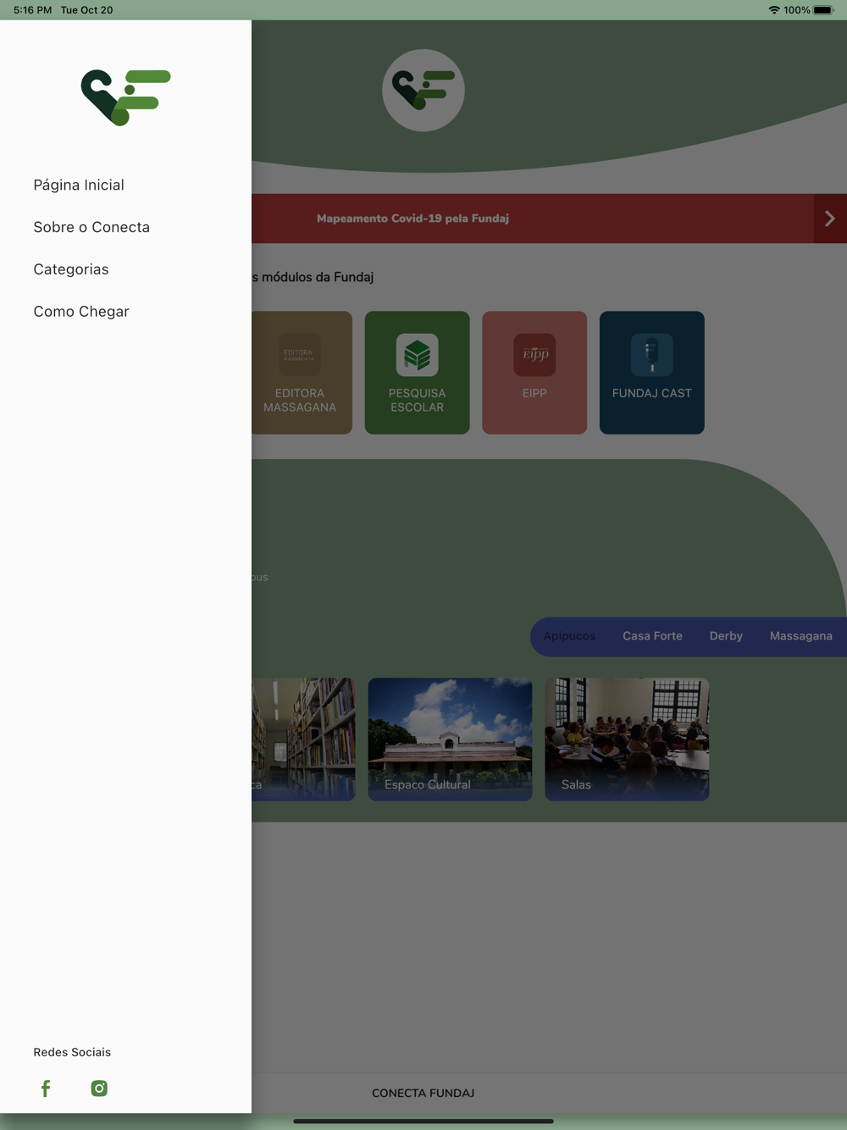Viewport: 847px width, 1130px height.
Task: Click the Pesquisa Escolar book icon
Action: click(x=417, y=354)
